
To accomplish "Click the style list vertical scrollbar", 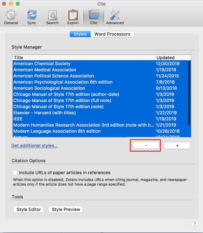I will click(x=189, y=93).
